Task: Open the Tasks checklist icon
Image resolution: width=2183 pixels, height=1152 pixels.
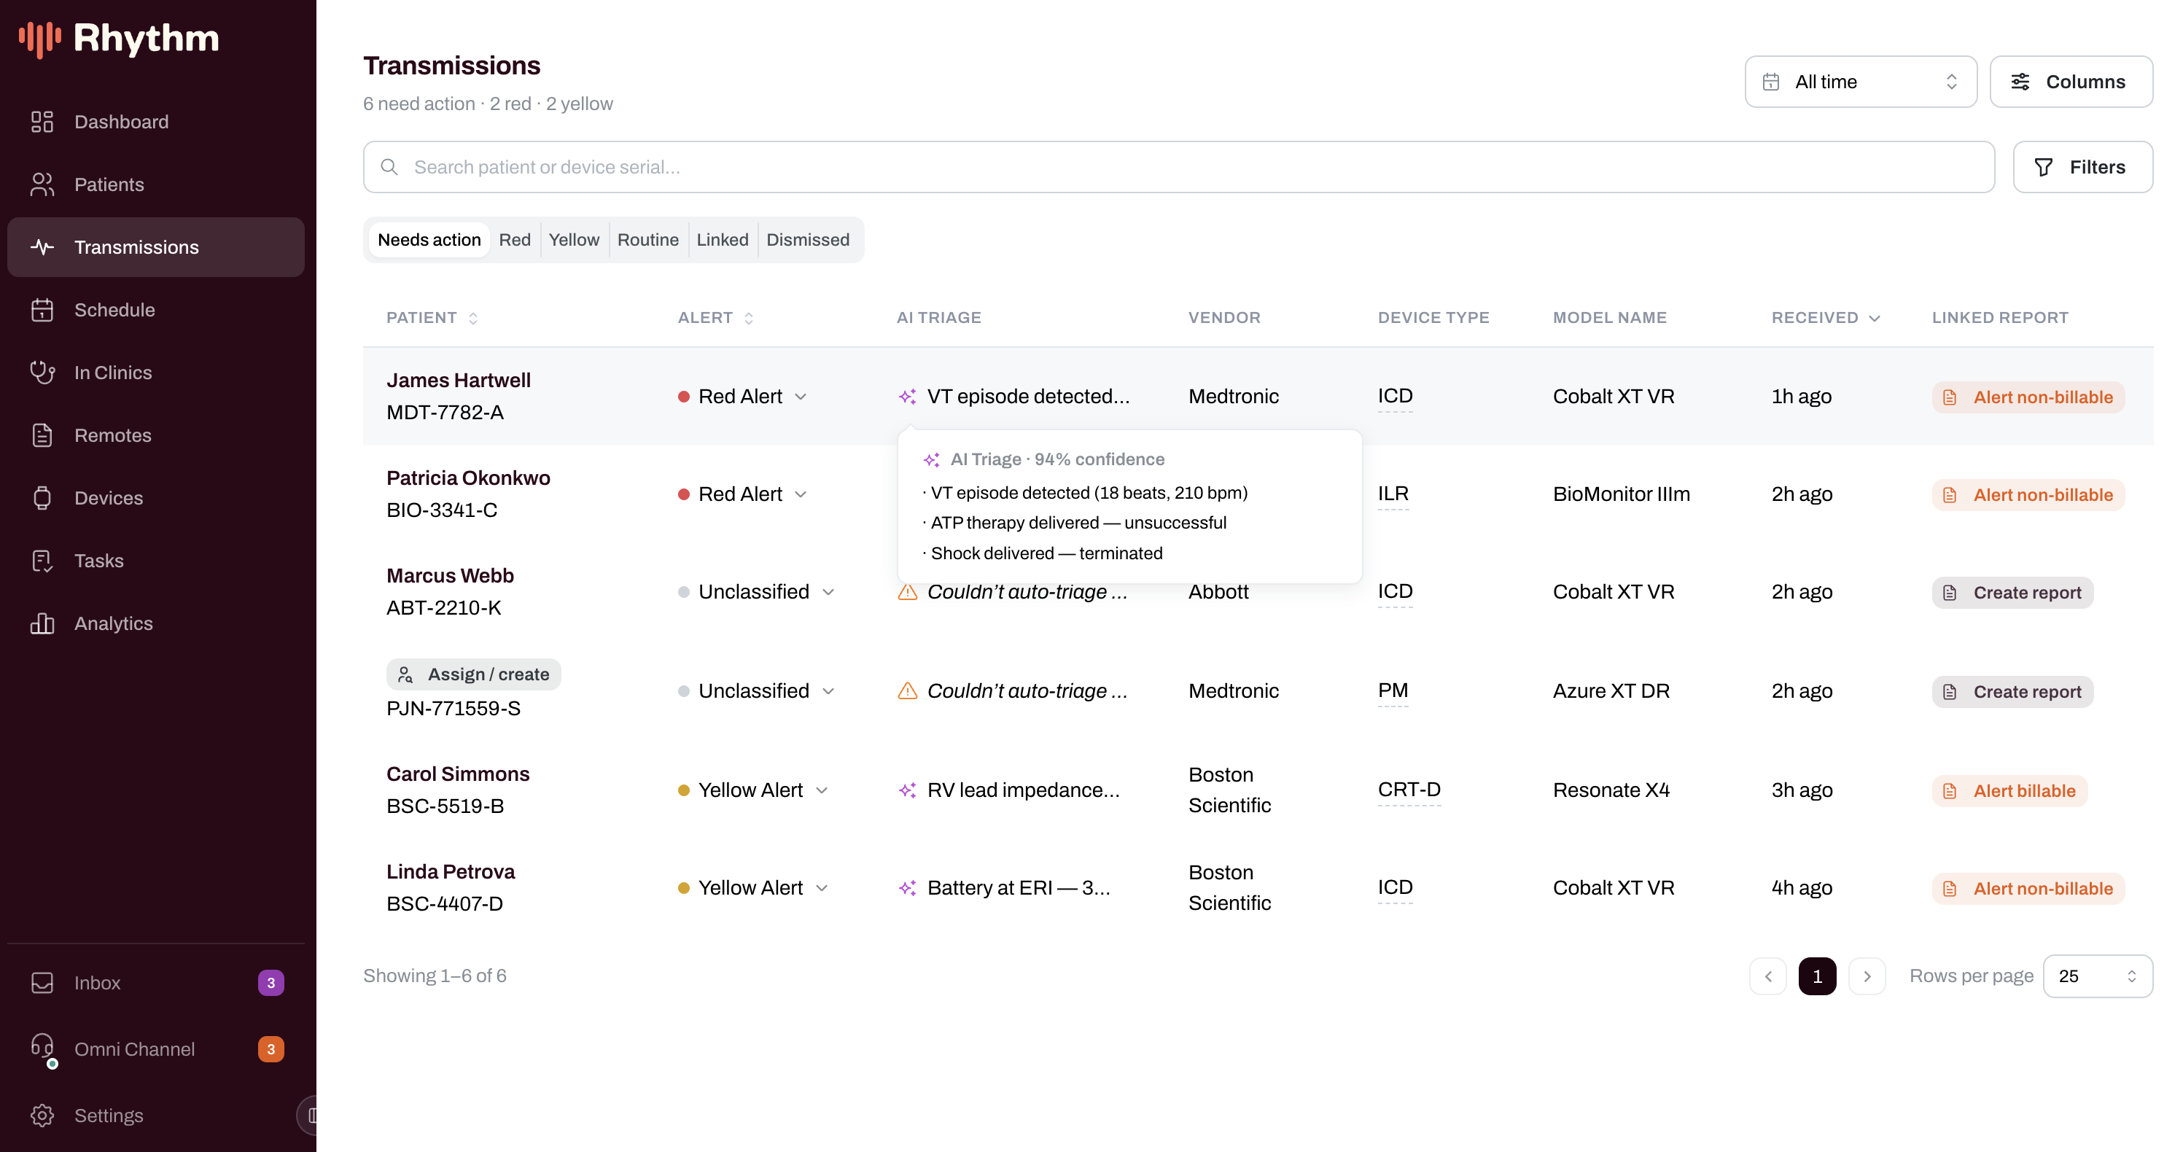Action: pyautogui.click(x=42, y=561)
